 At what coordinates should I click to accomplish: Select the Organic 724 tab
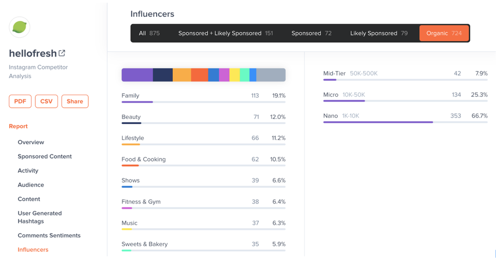444,33
